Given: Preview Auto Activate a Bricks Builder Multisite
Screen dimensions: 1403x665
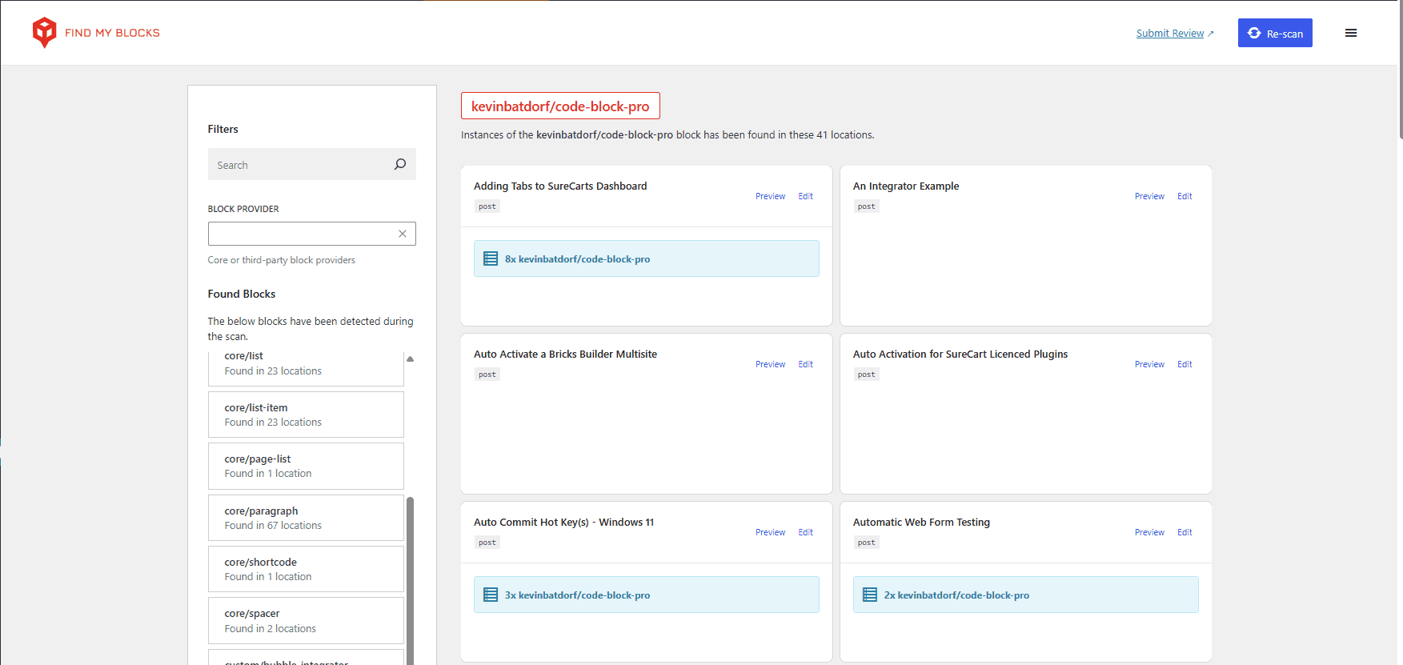Looking at the screenshot, I should click(x=770, y=364).
